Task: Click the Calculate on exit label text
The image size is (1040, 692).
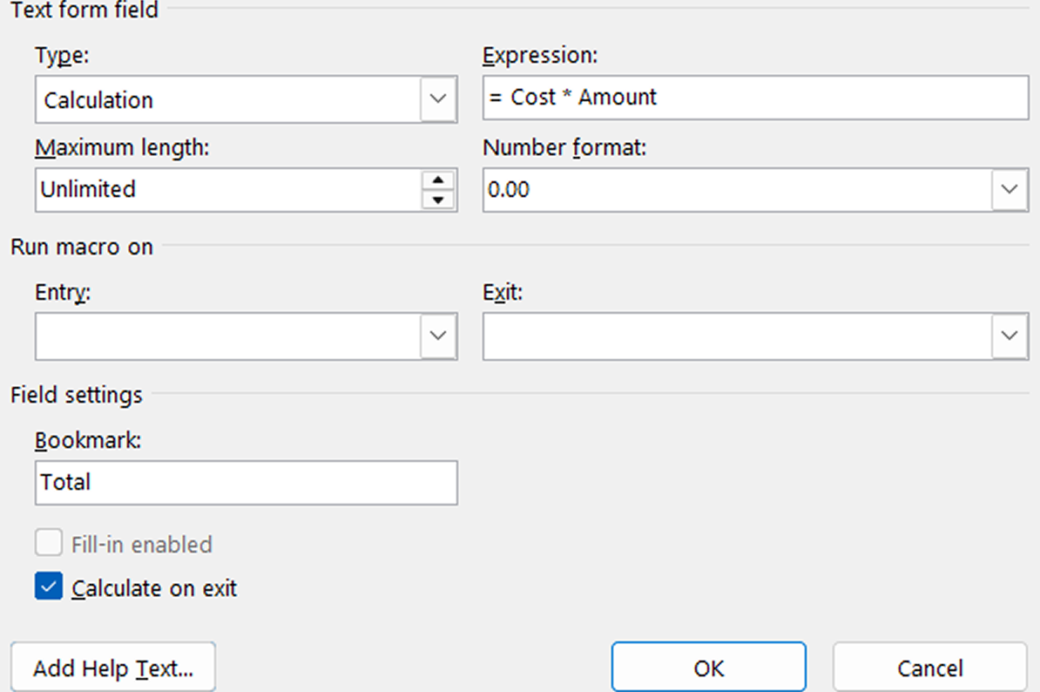Action: (x=154, y=589)
